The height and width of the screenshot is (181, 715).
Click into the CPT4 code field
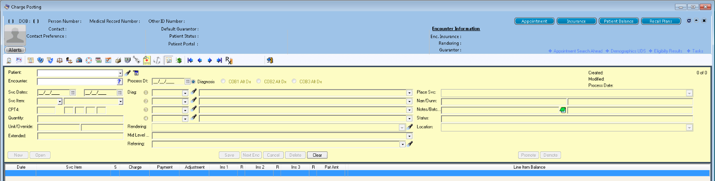[x=46, y=110]
